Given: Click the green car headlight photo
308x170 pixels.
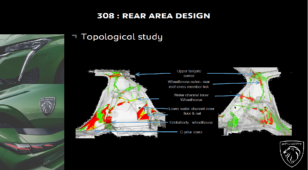Looking at the screenshot, I should pos(32,59).
